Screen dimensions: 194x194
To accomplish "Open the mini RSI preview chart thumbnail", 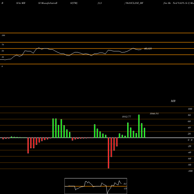I will coord(96,186).
